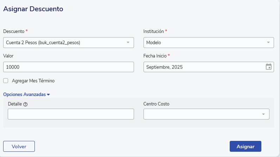The width and height of the screenshot is (280, 157).
Task: Click the help icon next to Detalle
Action: (x=25, y=104)
